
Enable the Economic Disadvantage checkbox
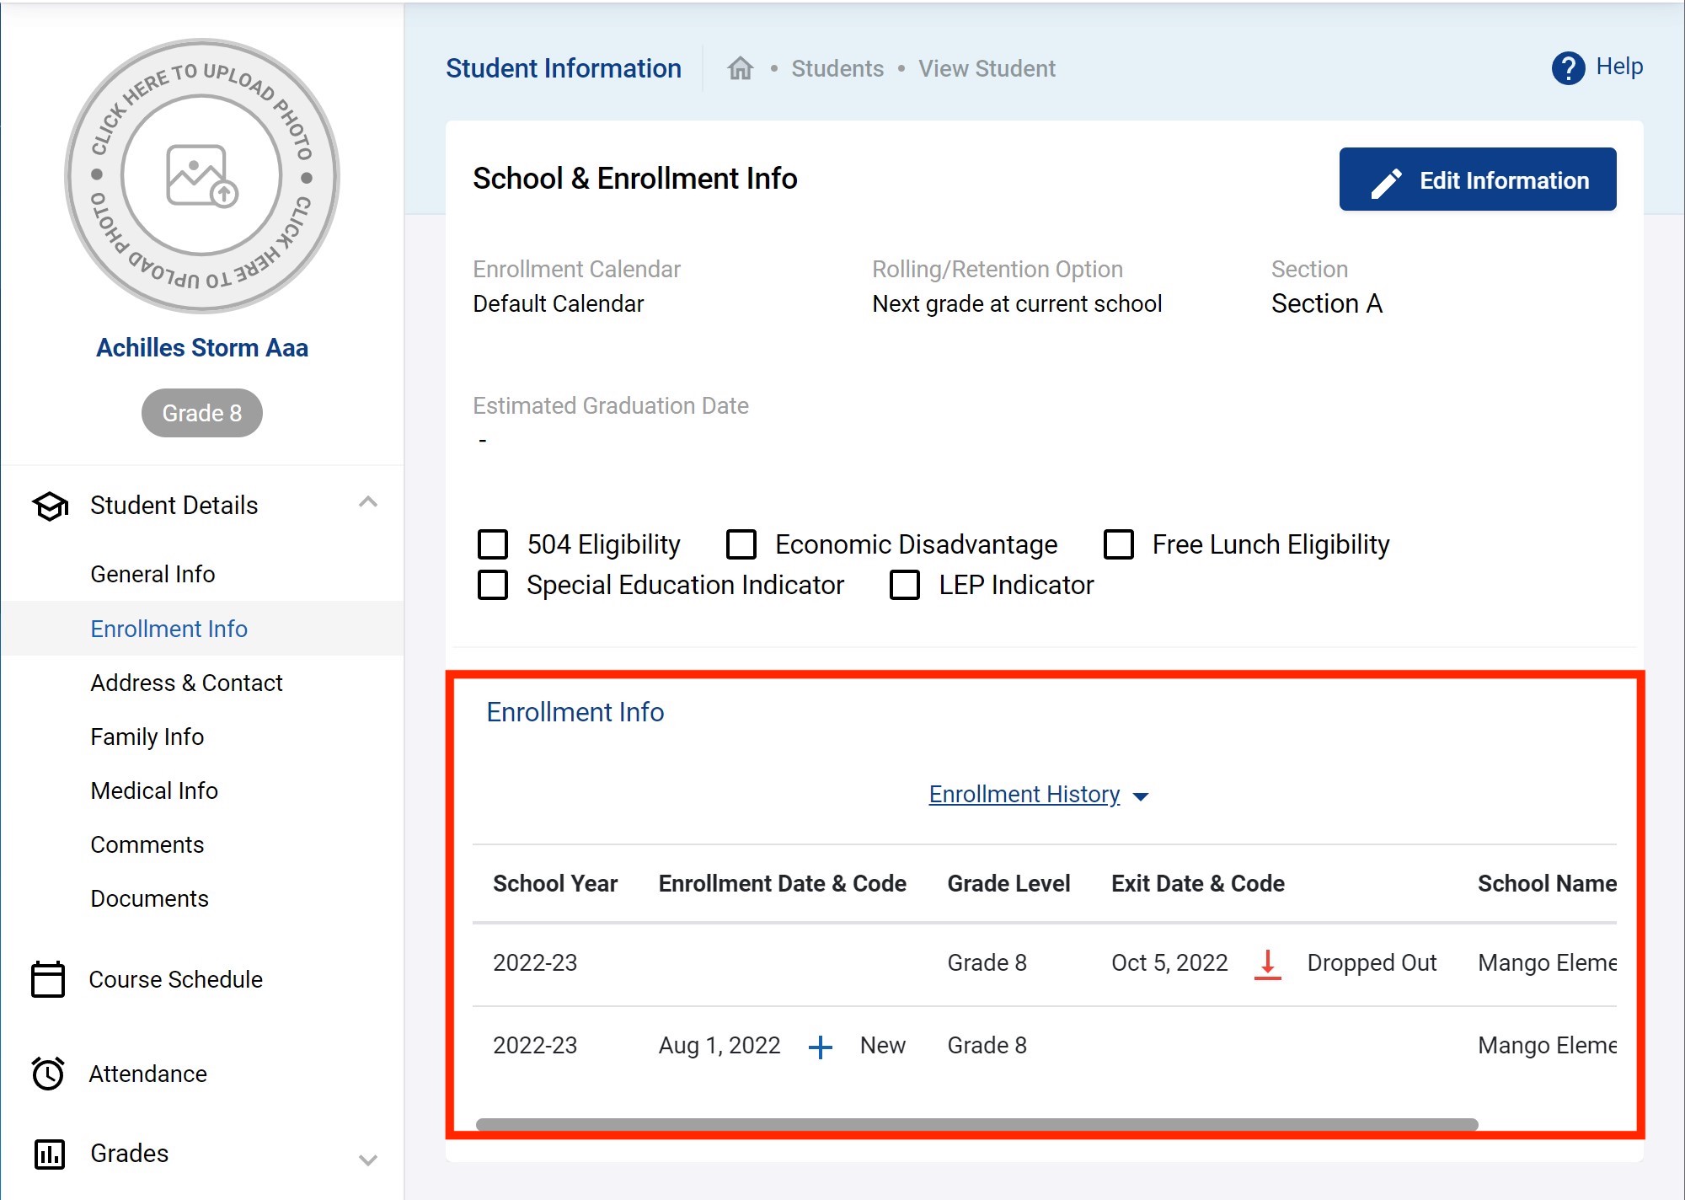pyautogui.click(x=741, y=544)
